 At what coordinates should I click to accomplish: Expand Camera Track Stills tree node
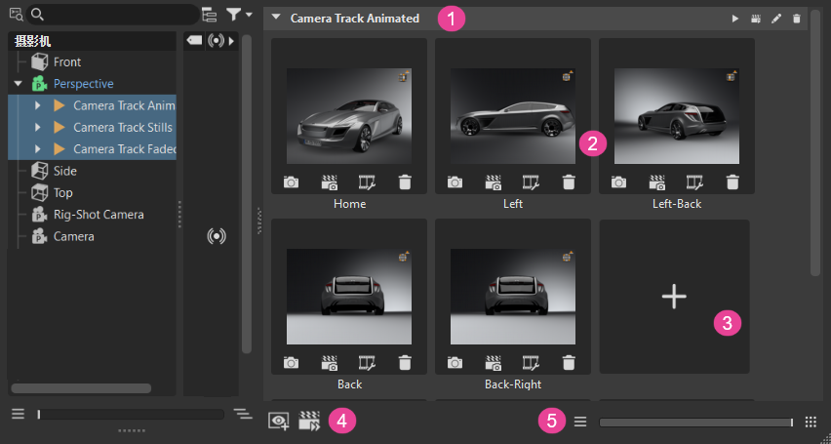click(x=38, y=127)
